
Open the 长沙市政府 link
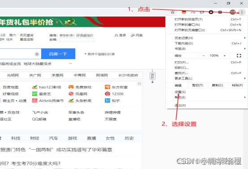pyautogui.click(x=128, y=76)
